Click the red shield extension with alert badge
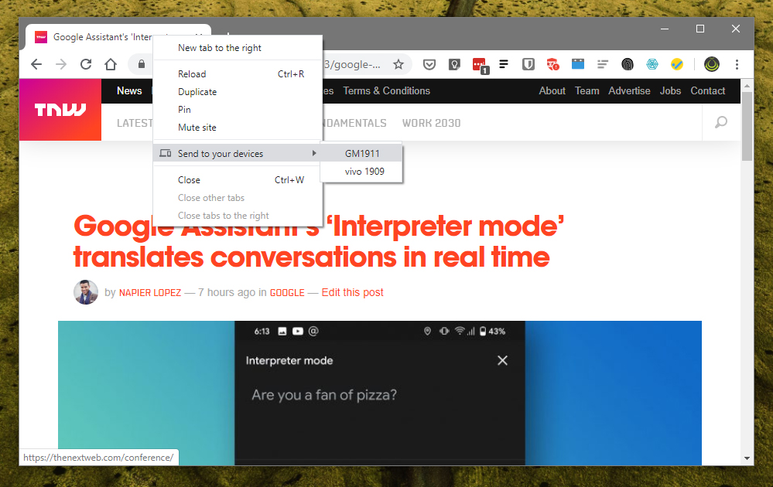The width and height of the screenshot is (773, 487). tap(552, 64)
